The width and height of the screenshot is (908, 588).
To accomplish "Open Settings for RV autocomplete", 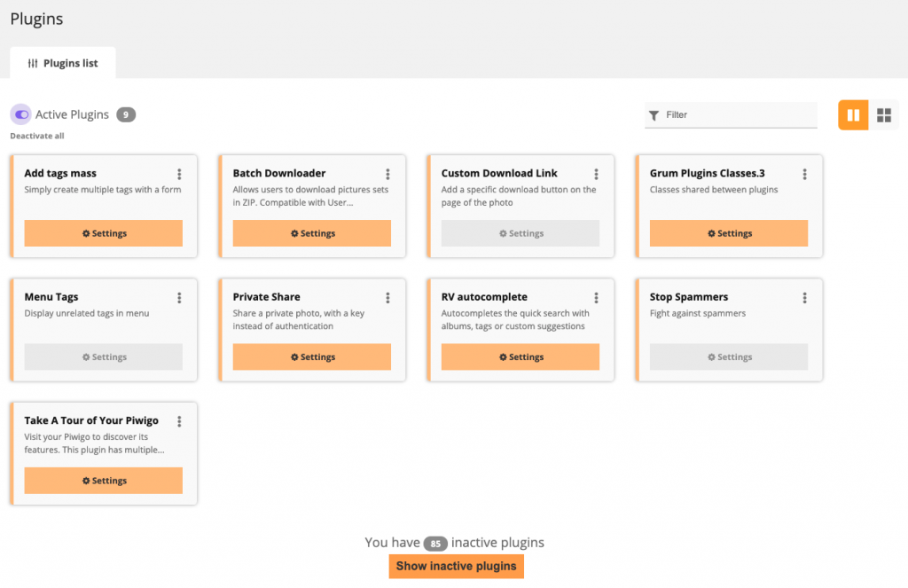I will [x=521, y=357].
